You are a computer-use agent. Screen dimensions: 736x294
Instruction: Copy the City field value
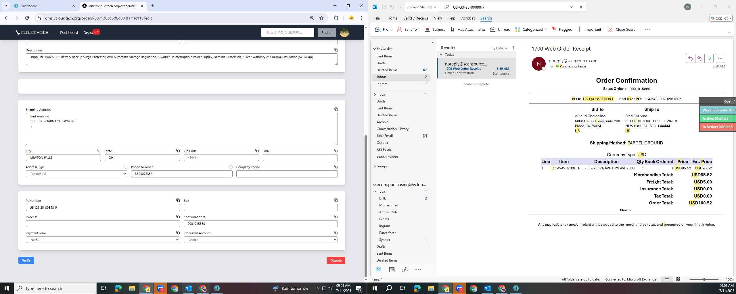[99, 151]
